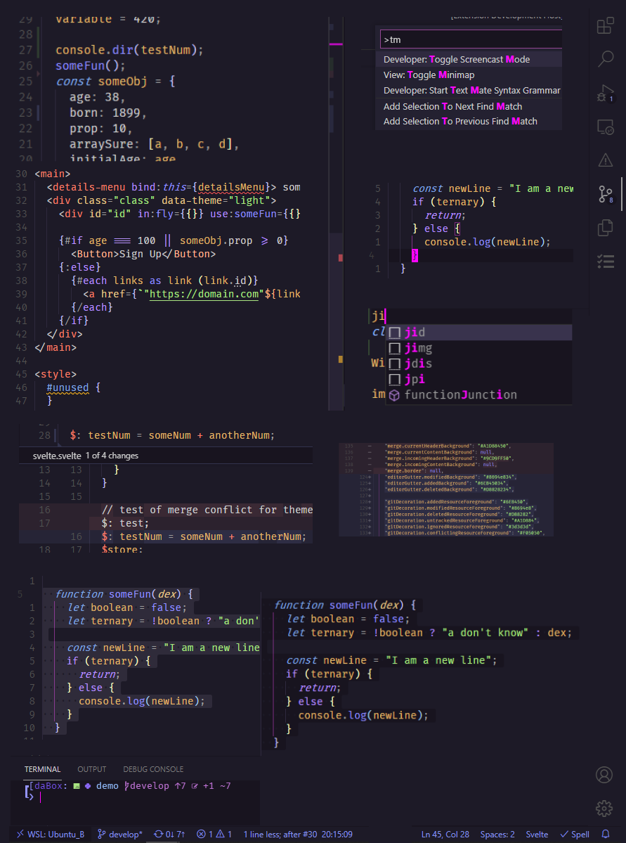Select Developer: Toggle Screencast Mode command

coord(469,59)
